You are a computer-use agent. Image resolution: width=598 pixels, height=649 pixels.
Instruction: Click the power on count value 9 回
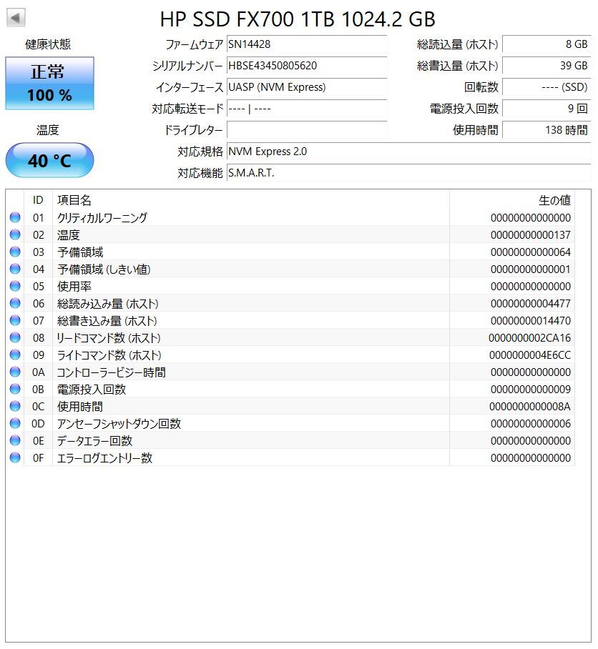click(546, 109)
